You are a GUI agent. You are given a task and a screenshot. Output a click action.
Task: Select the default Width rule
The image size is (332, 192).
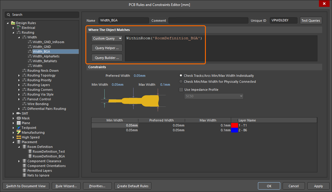click(37, 66)
